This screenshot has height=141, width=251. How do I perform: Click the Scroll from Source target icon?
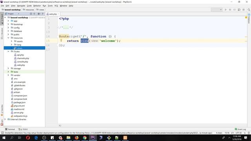[x=31, y=14]
